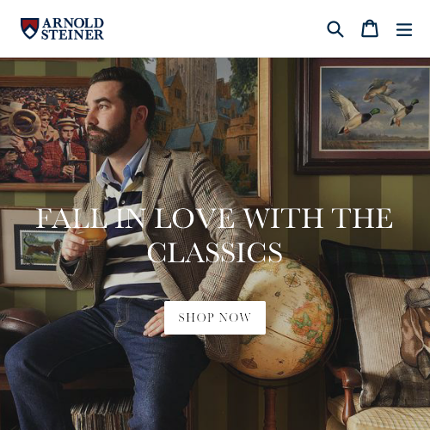Click the antique globe in the banner
Viewport: 430px width, 430px height.
tap(284, 318)
